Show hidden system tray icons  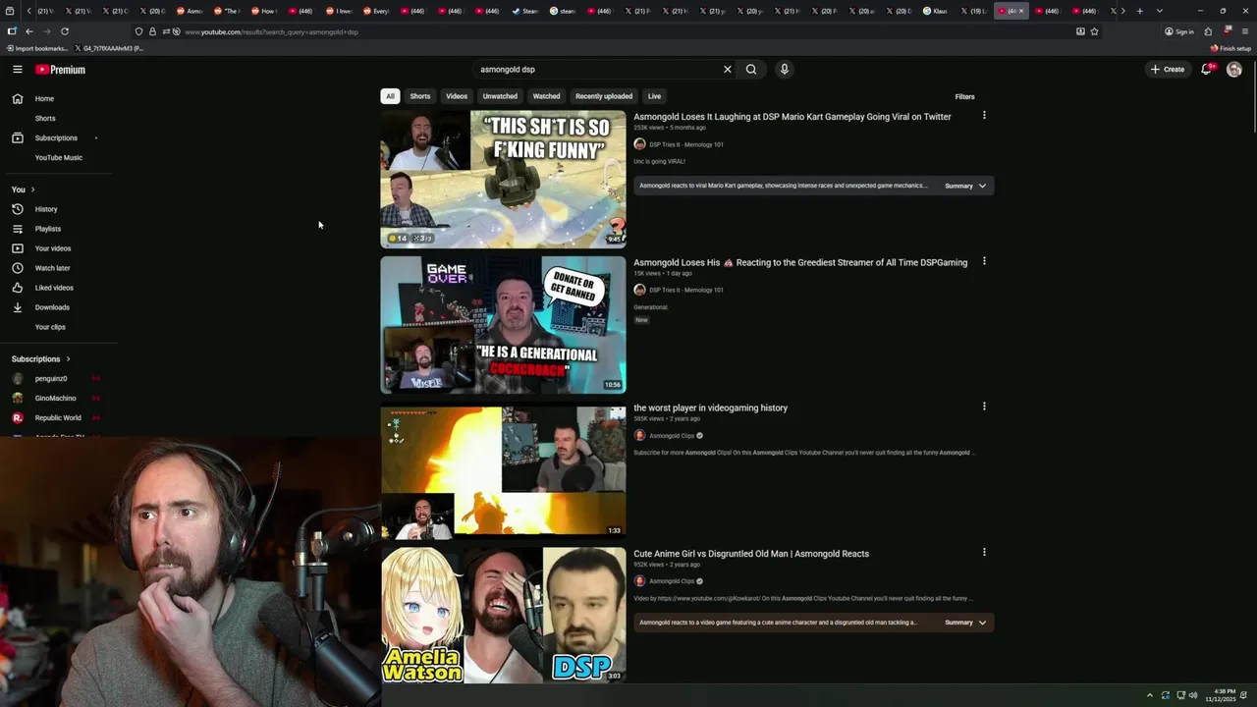pos(1150,695)
